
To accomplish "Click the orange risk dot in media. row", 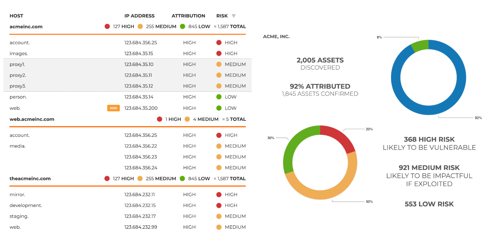I will pos(219,146).
